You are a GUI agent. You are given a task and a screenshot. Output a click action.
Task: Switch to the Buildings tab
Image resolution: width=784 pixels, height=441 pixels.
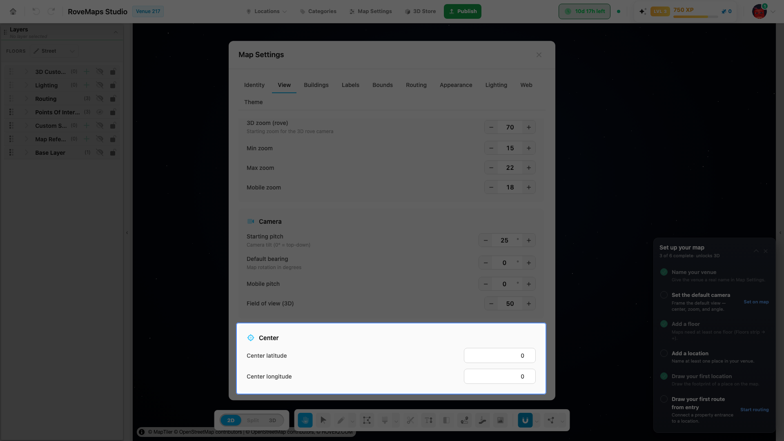tap(316, 85)
